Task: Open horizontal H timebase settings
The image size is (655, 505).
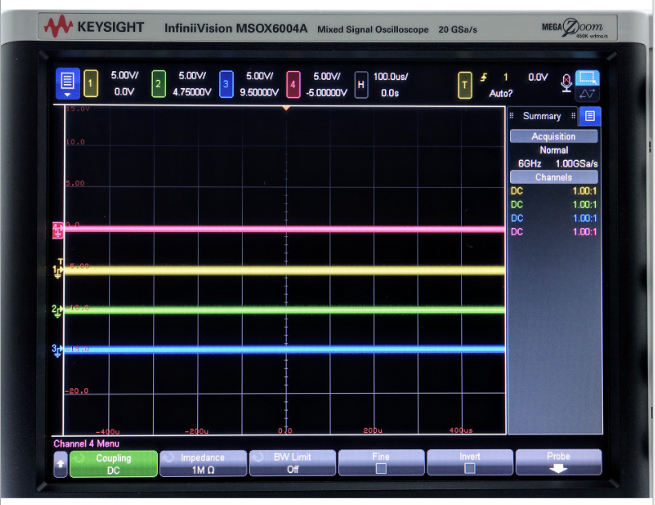Action: [x=361, y=83]
